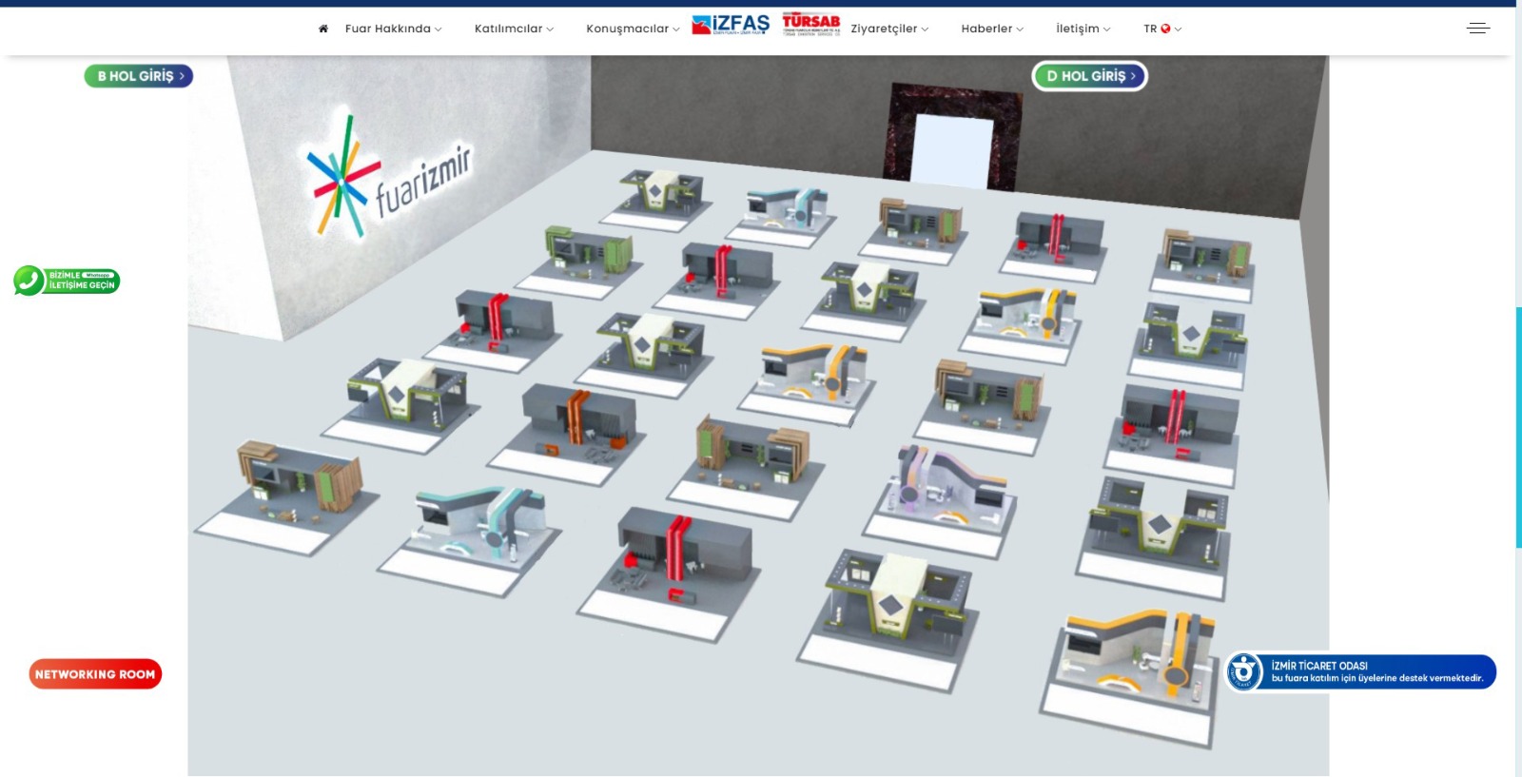Open the İletişim menu item

(1083, 29)
